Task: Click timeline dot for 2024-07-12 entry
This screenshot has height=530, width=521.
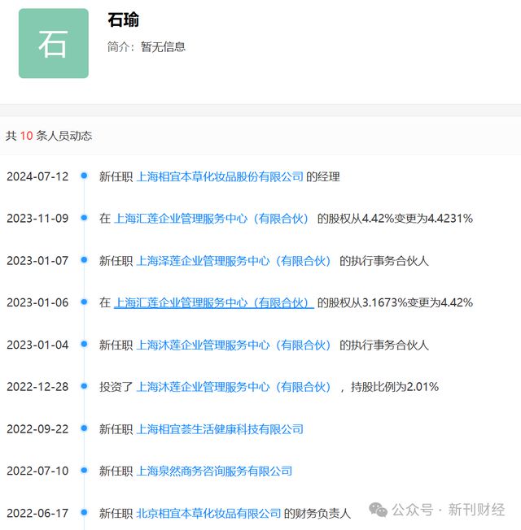Action: coord(84,176)
